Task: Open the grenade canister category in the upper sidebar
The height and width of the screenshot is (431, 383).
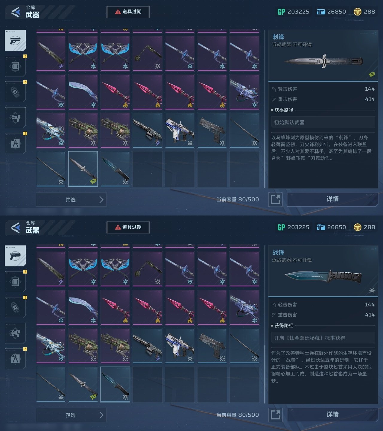Action: pos(15,92)
